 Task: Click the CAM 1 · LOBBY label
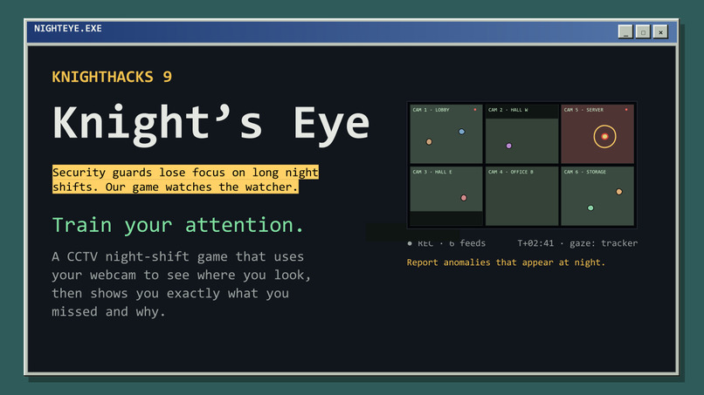[431, 110]
